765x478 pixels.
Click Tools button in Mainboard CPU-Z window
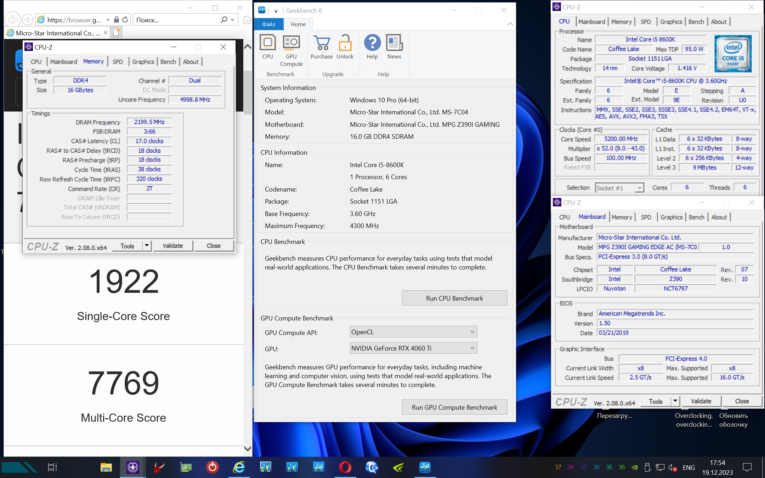click(656, 401)
